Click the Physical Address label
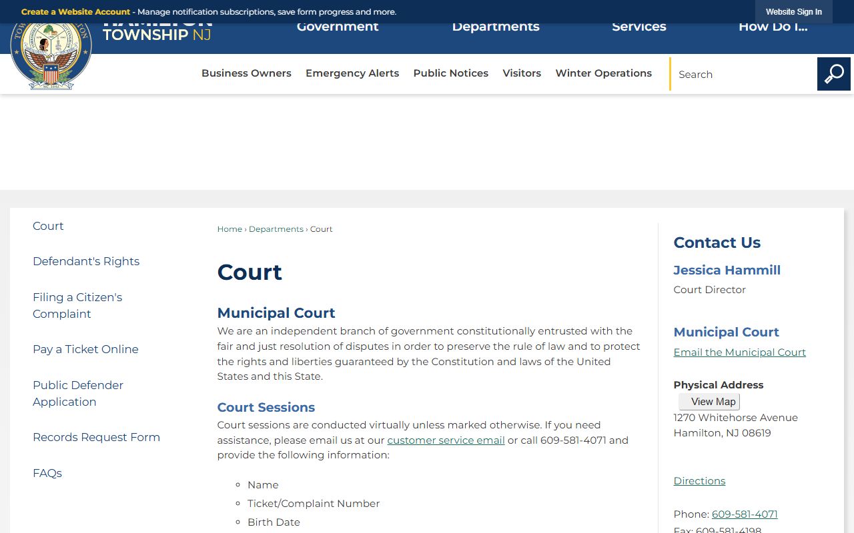 718,385
